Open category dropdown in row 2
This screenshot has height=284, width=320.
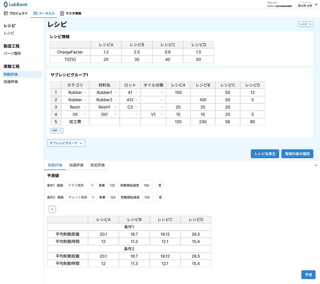pos(85,100)
